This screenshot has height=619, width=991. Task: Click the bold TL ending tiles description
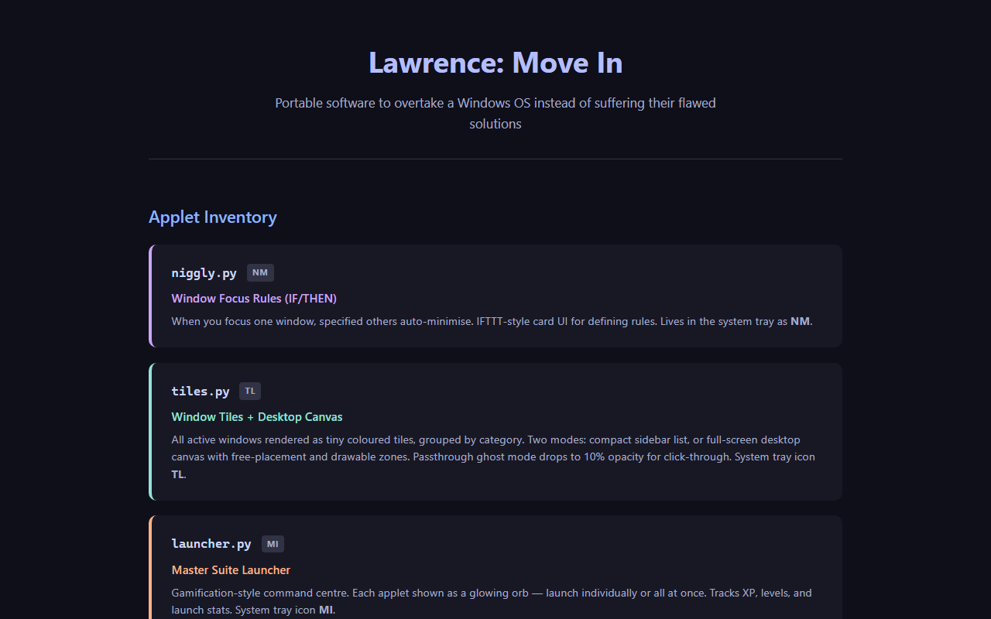tap(178, 474)
